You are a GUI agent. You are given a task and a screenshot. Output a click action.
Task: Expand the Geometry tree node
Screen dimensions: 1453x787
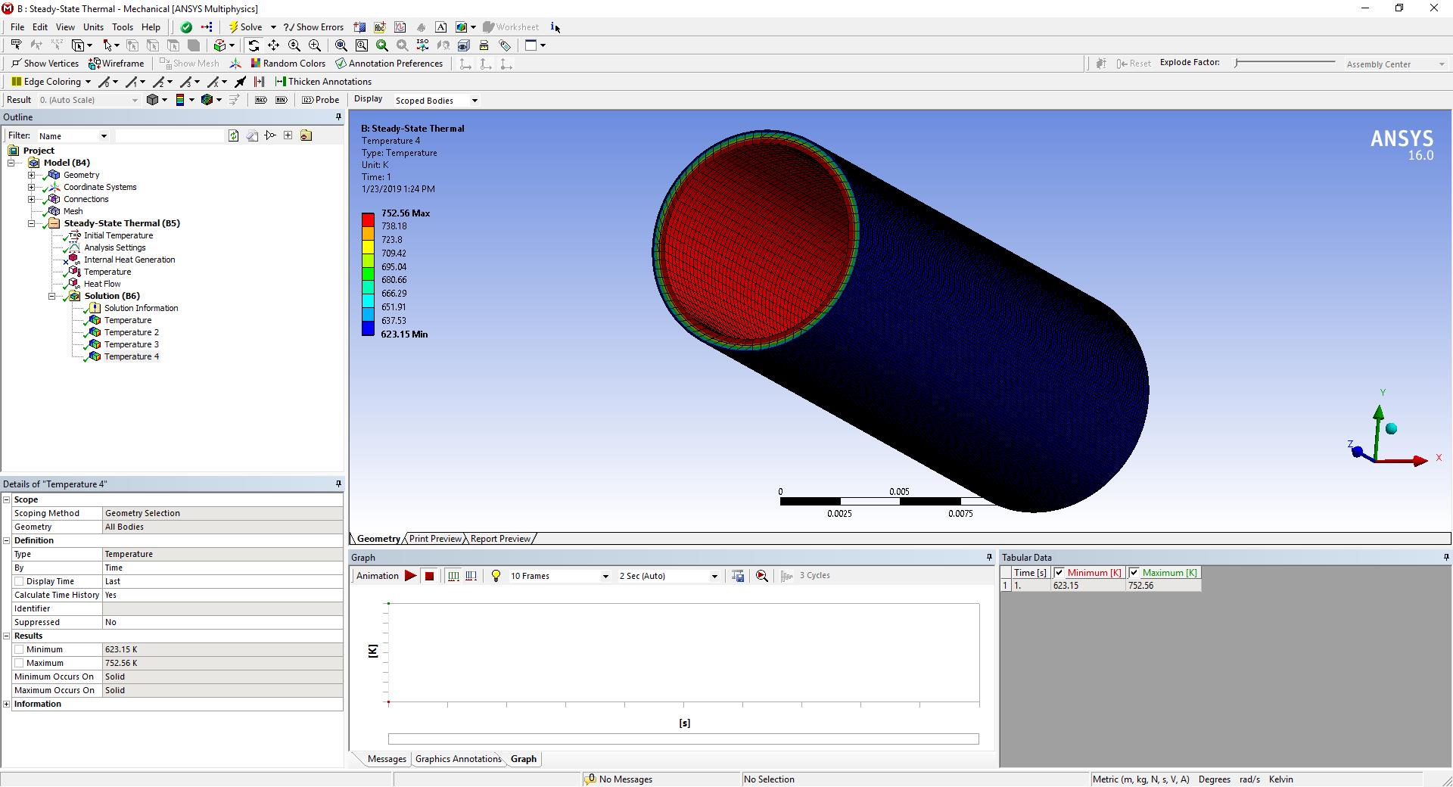(32, 175)
